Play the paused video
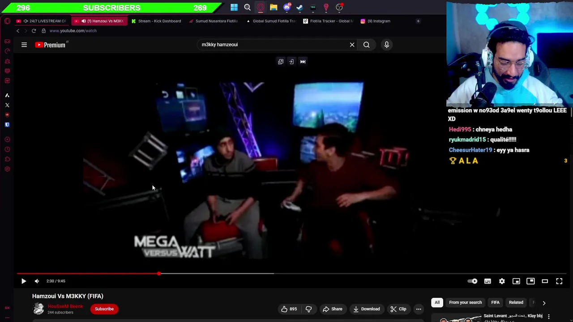This screenshot has width=573, height=322. point(24,281)
